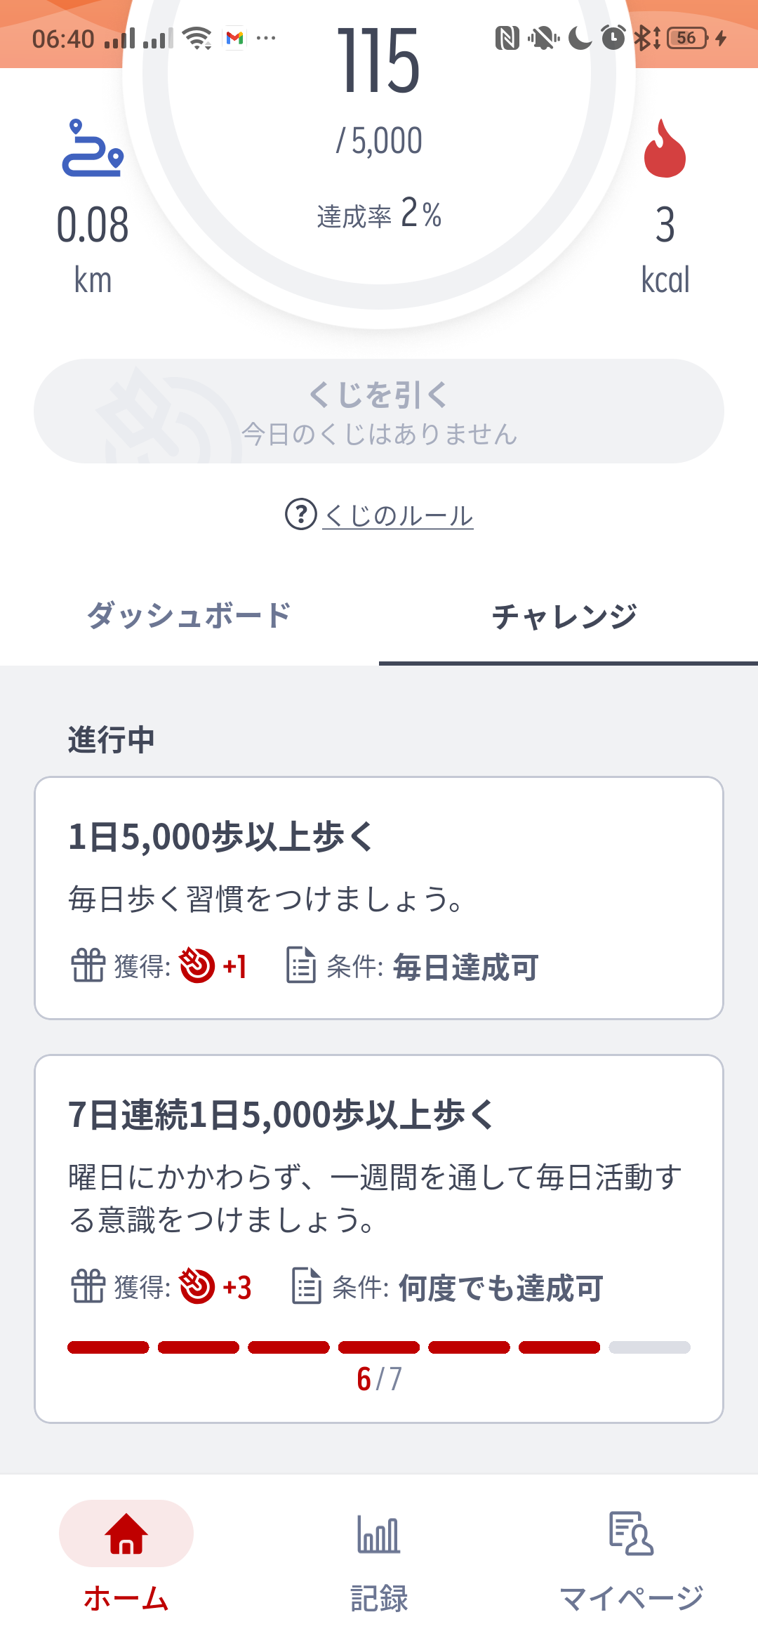Tap the red calorie flame icon

tap(665, 148)
